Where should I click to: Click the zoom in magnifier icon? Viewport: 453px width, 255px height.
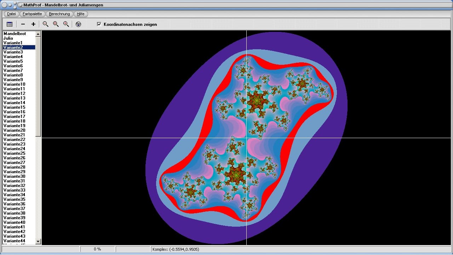(66, 24)
